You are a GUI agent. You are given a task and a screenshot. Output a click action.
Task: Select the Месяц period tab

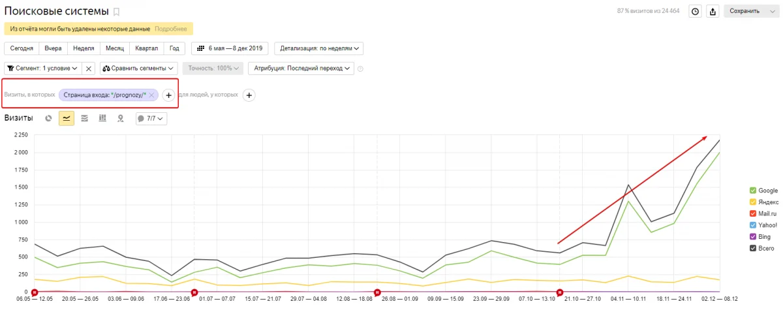(114, 48)
